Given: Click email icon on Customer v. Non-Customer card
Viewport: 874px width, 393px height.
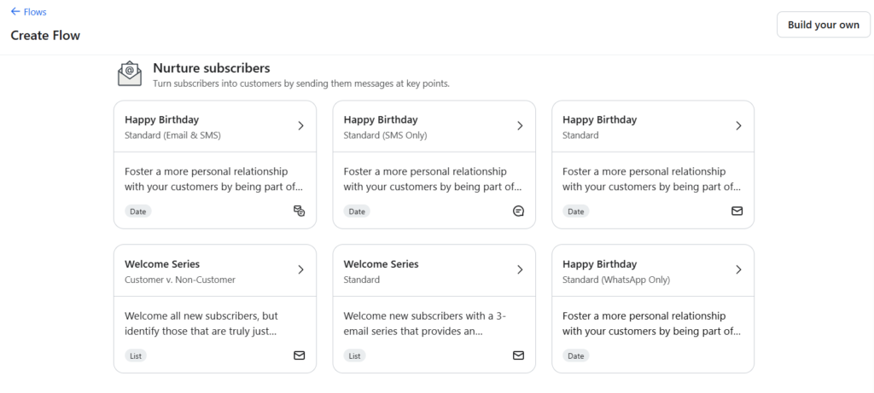Looking at the screenshot, I should (x=299, y=355).
